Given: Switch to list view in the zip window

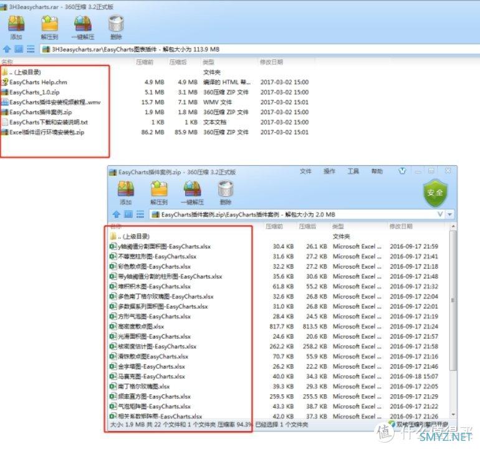Looking at the screenshot, I should coord(140,214).
